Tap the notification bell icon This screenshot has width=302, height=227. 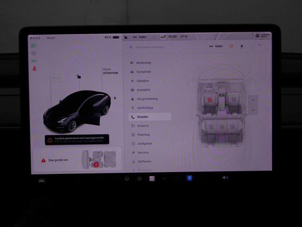click(x=241, y=46)
